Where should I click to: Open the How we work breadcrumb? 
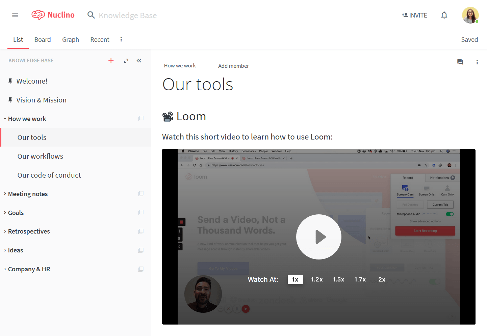click(180, 66)
